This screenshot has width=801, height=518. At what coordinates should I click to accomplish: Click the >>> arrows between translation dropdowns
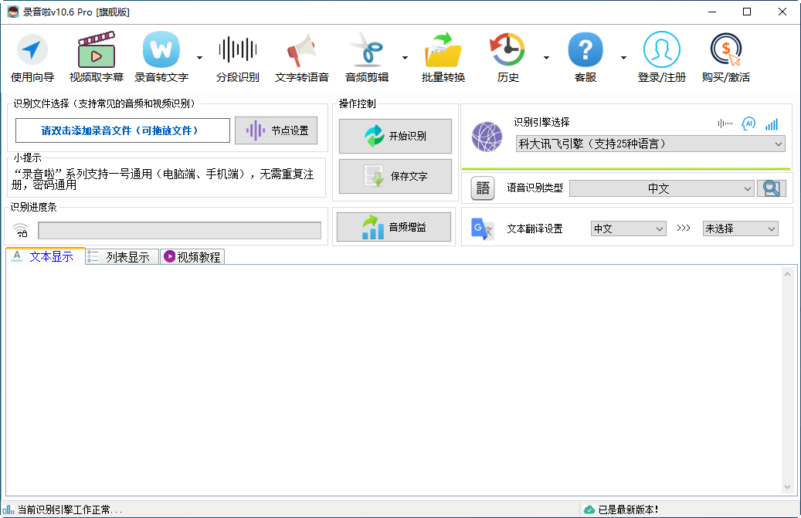tap(684, 228)
